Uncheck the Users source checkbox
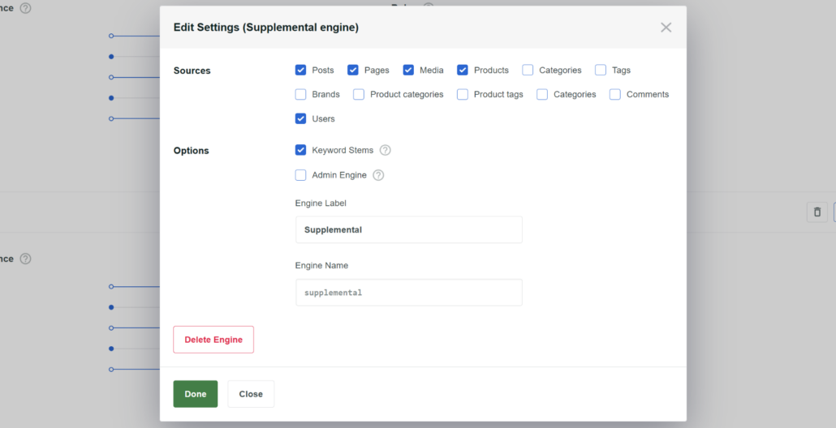 pos(300,118)
